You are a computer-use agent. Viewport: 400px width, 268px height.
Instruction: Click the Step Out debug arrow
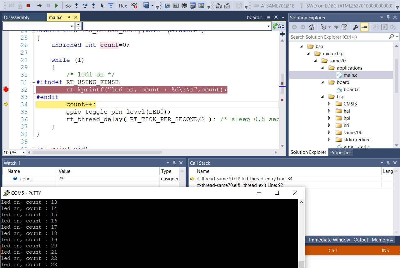[93, 6]
